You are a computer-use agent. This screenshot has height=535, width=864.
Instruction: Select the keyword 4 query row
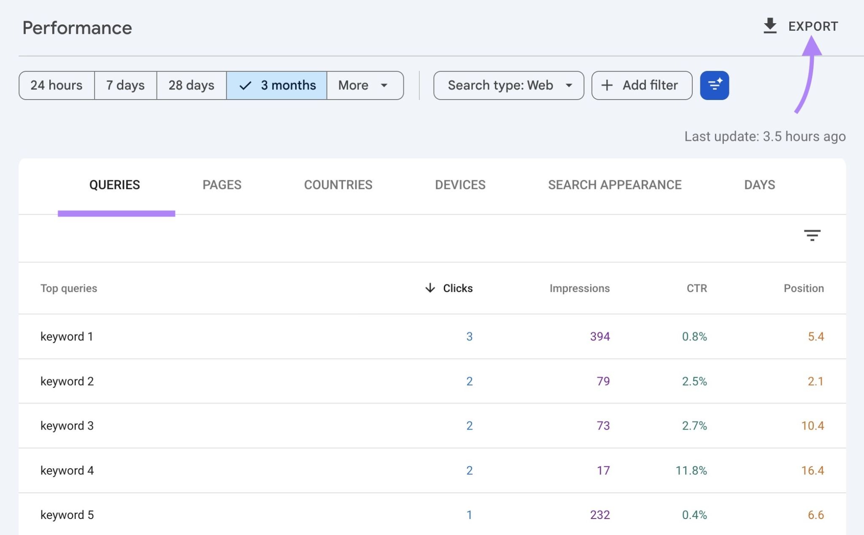pyautogui.click(x=432, y=470)
